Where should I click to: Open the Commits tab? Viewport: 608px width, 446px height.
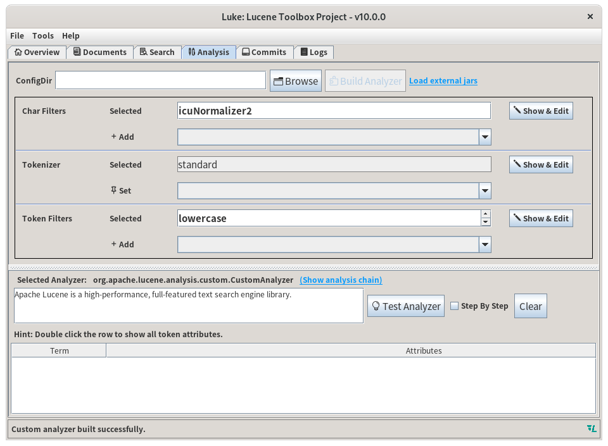point(264,53)
